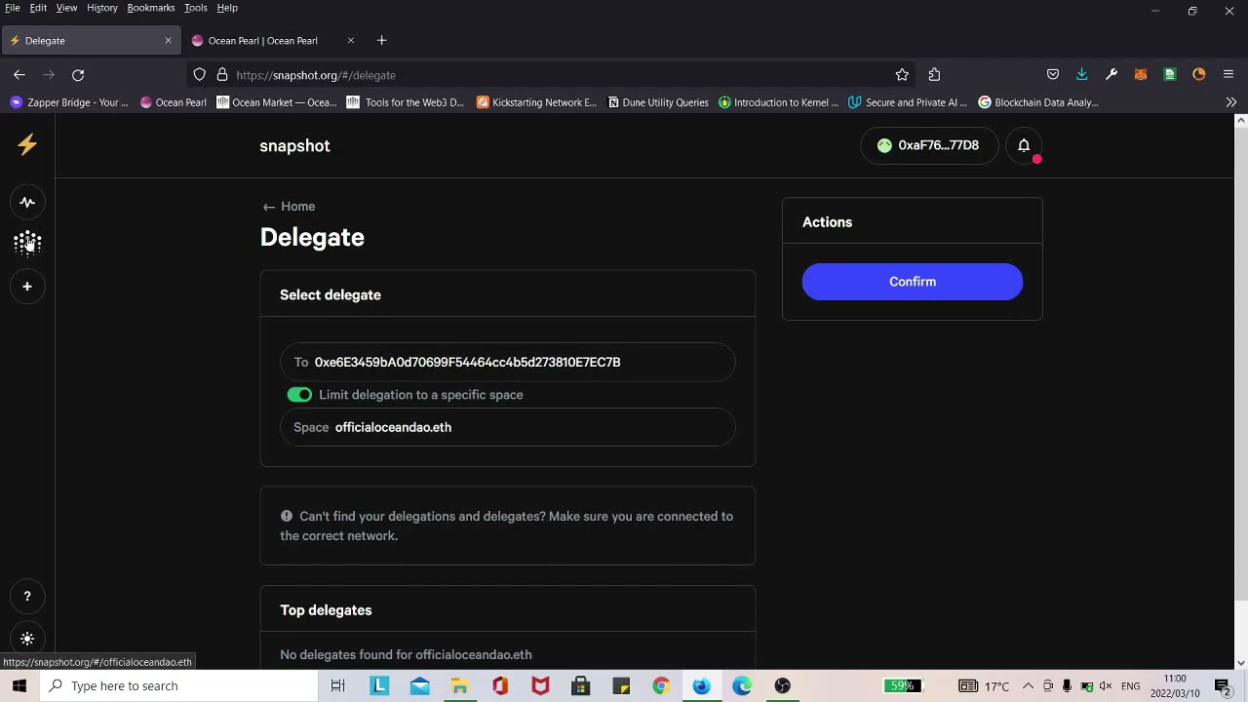1248x702 pixels.
Task: Open the Tools menu
Action: pos(196,8)
